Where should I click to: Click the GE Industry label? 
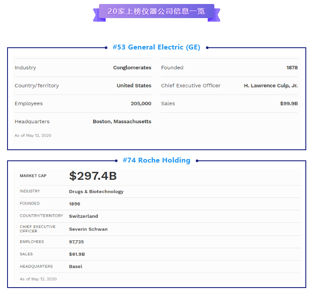pos(25,68)
